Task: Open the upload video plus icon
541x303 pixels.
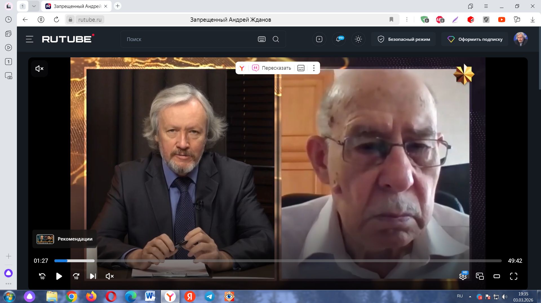Action: point(319,39)
